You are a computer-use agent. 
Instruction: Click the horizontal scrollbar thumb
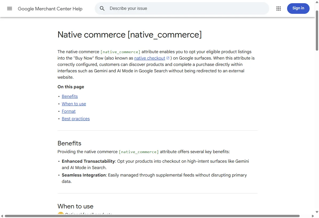[152, 216]
